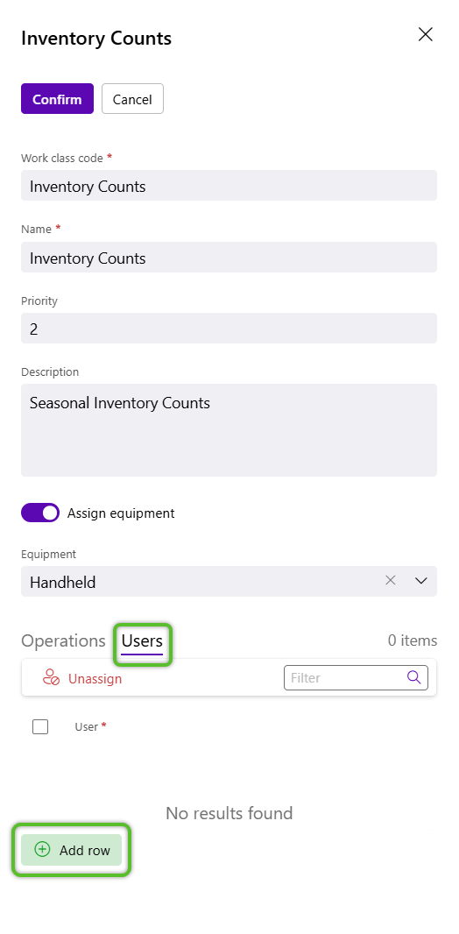
Task: Switch to the Operations tab
Action: (63, 641)
